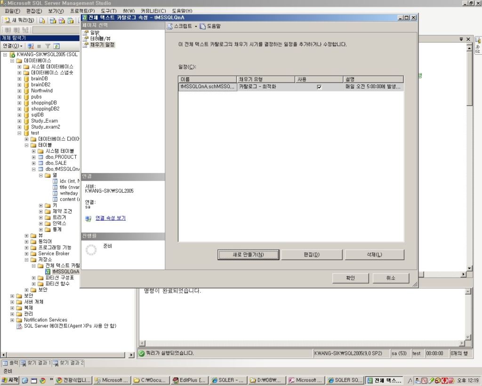
Task: Click the 도움말 button in dialog toolbar
Action: coord(210,26)
